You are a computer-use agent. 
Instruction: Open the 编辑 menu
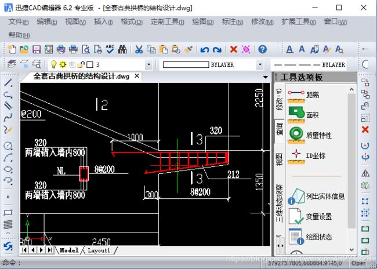(47, 22)
